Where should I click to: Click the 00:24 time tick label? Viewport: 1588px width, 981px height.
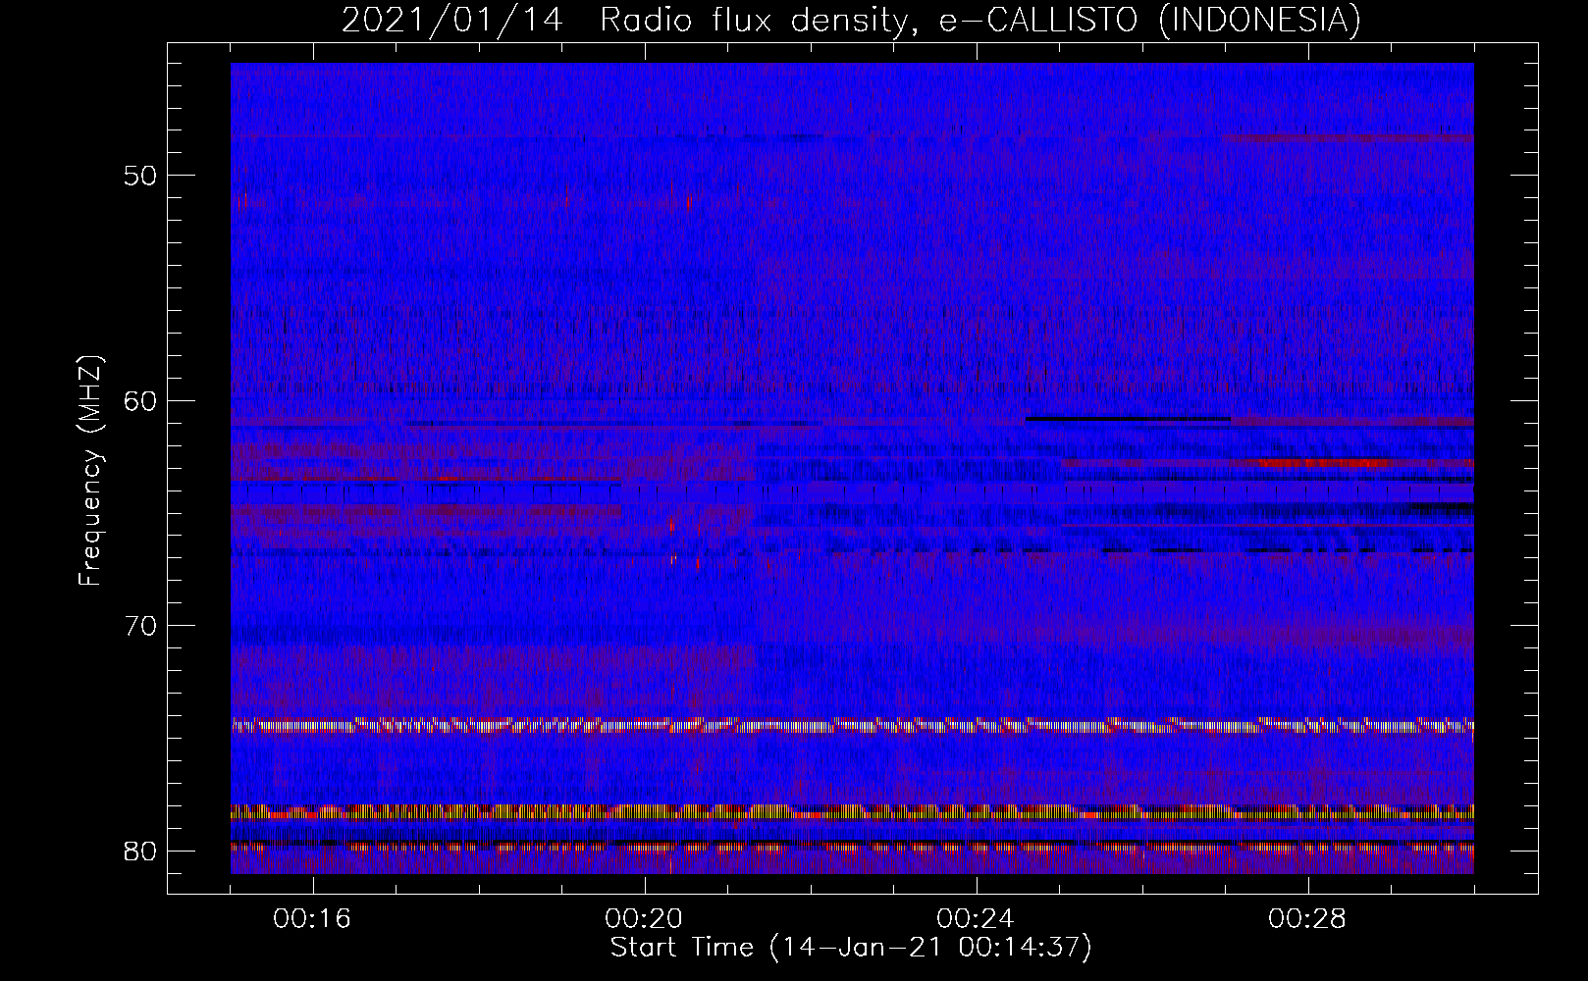[976, 919]
